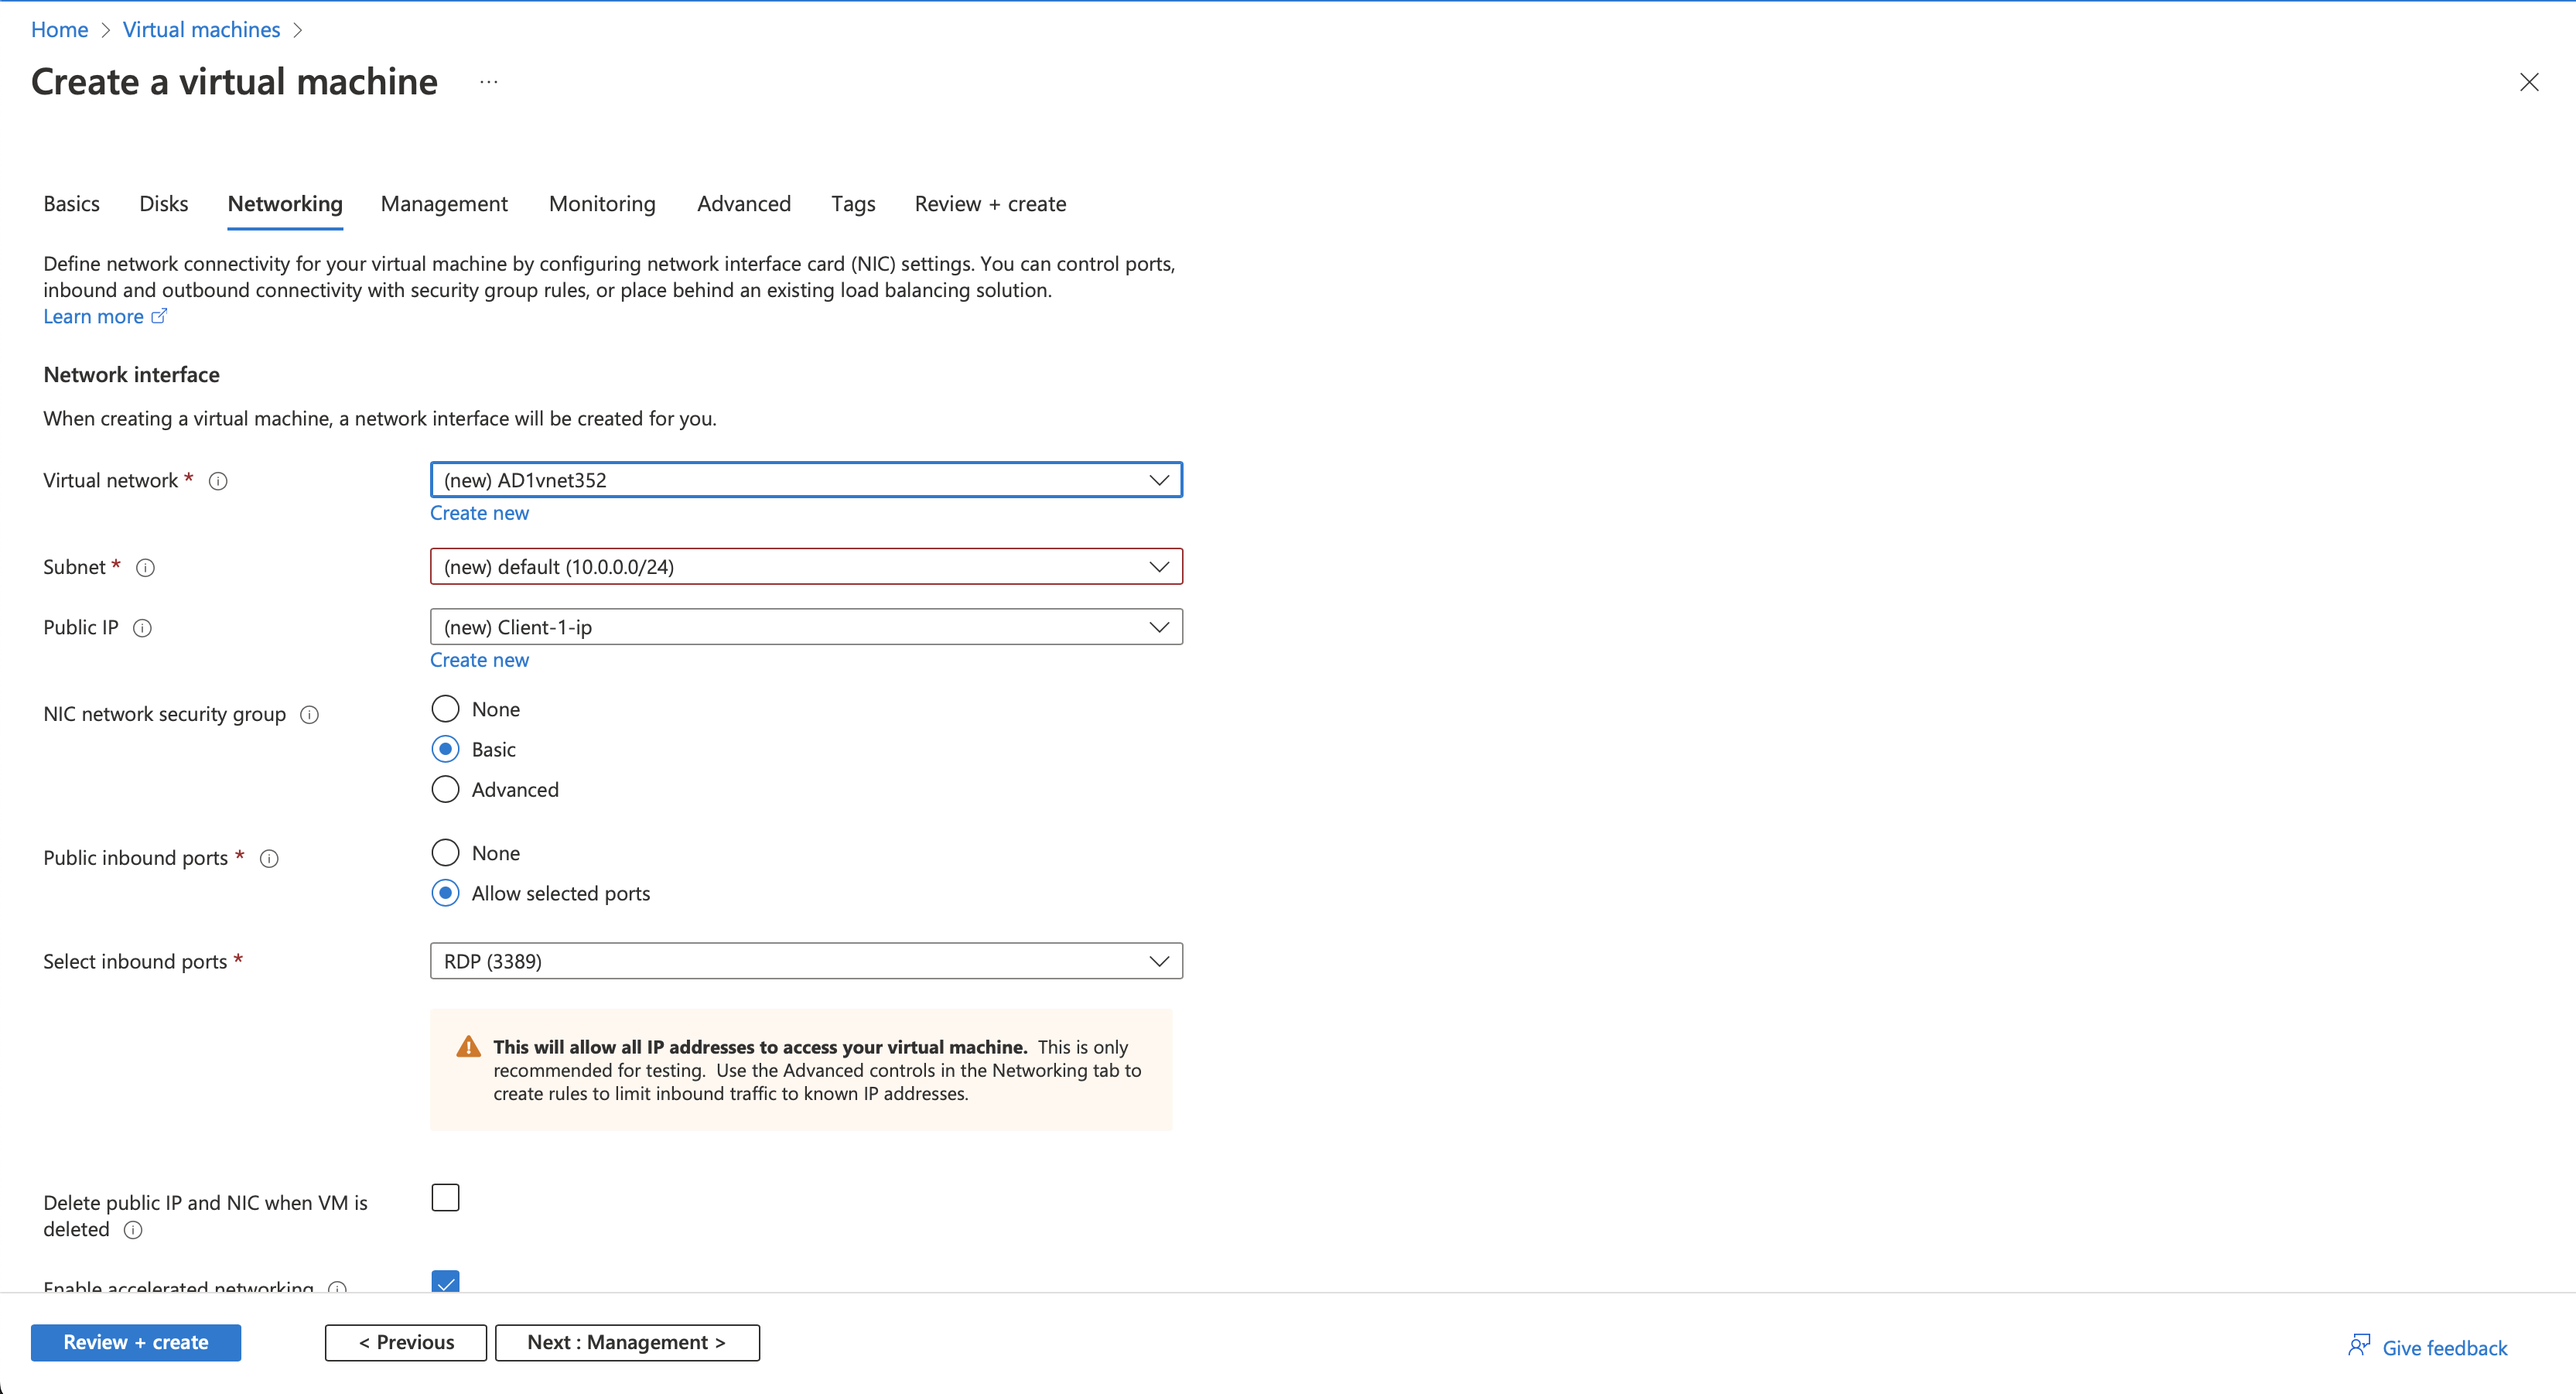The height and width of the screenshot is (1394, 2576).
Task: Click Next : Management button
Action: coord(627,1343)
